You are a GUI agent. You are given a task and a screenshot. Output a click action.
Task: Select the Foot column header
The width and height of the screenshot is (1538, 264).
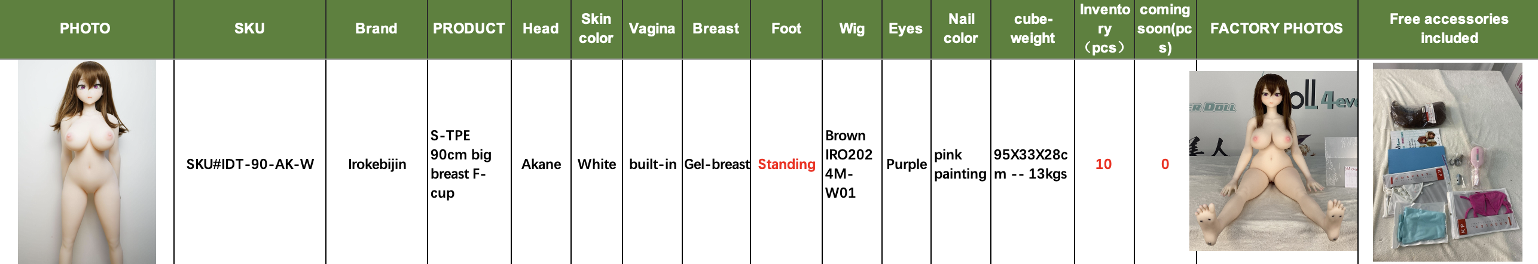[786, 28]
